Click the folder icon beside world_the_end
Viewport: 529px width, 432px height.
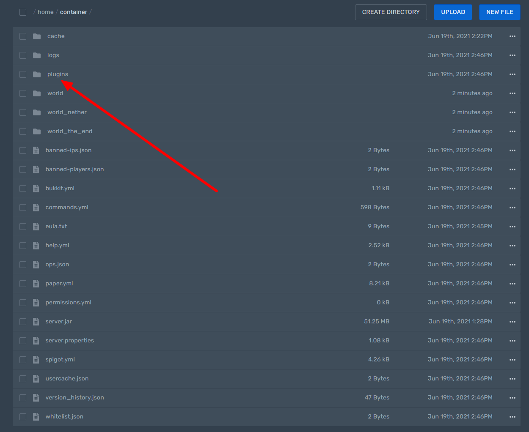coord(37,131)
